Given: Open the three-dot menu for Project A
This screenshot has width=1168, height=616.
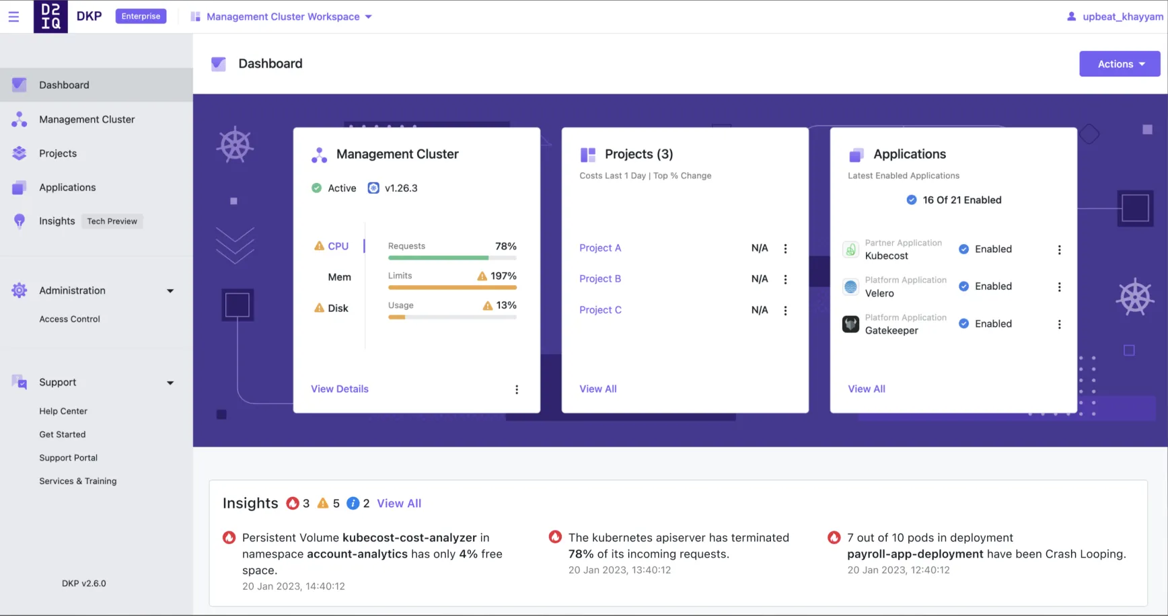Looking at the screenshot, I should (x=785, y=248).
